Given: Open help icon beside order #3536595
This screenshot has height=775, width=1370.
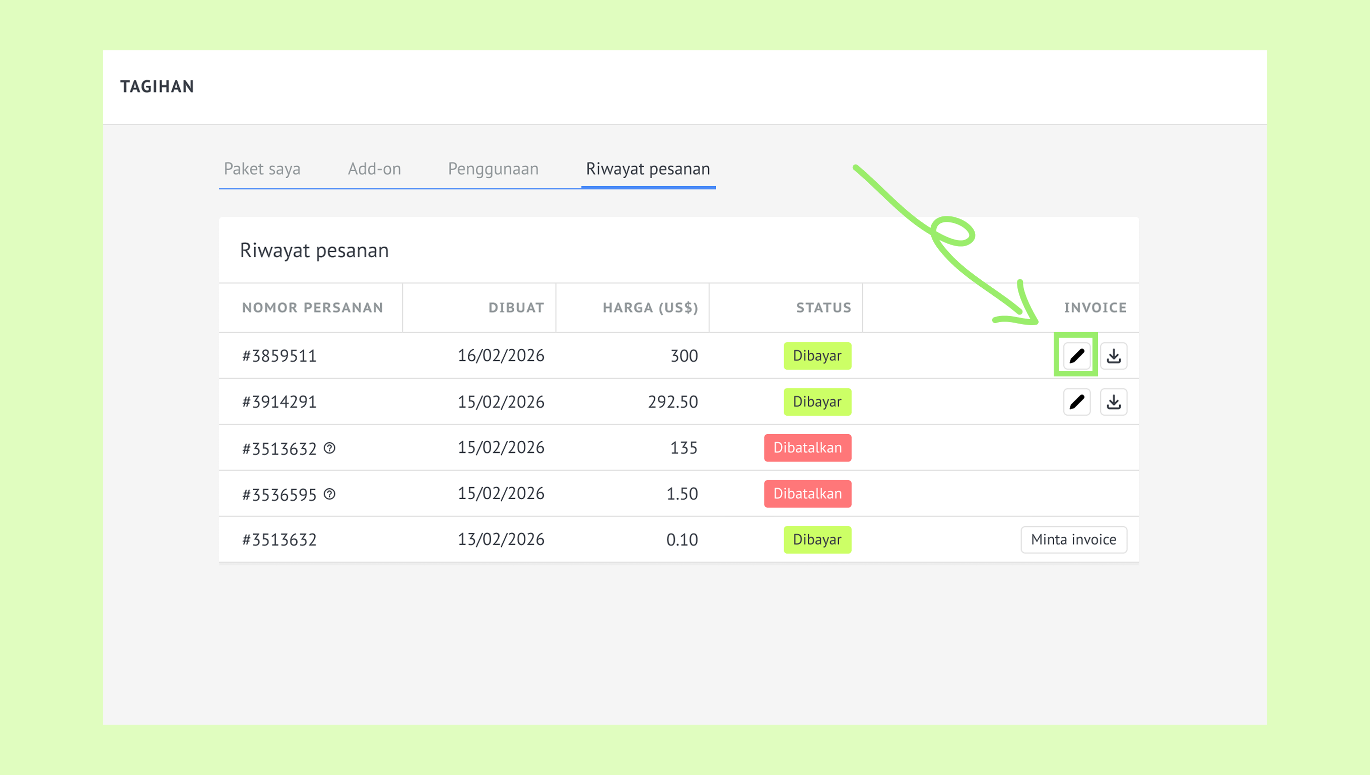Looking at the screenshot, I should pyautogui.click(x=330, y=494).
